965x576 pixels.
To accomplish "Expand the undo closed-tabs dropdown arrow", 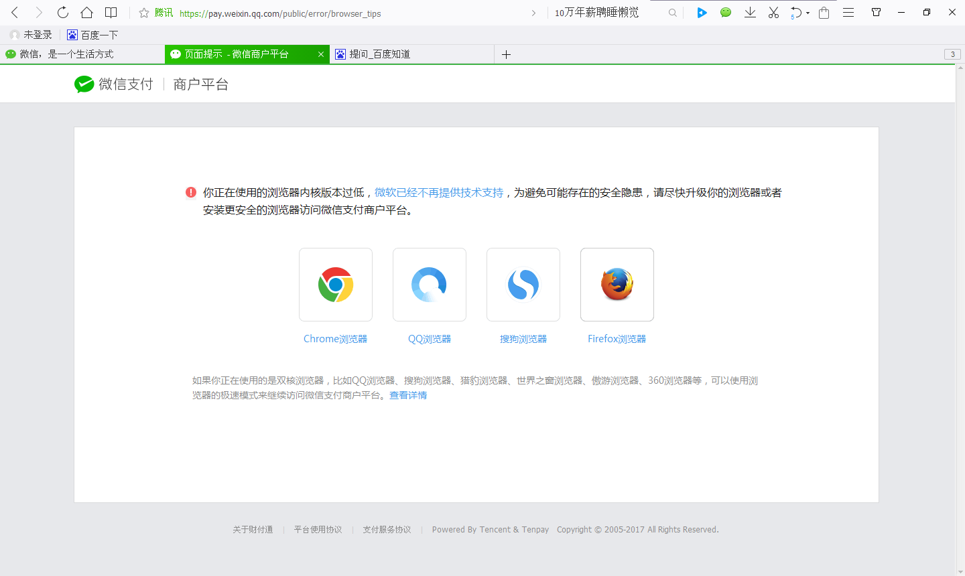I will pos(808,13).
